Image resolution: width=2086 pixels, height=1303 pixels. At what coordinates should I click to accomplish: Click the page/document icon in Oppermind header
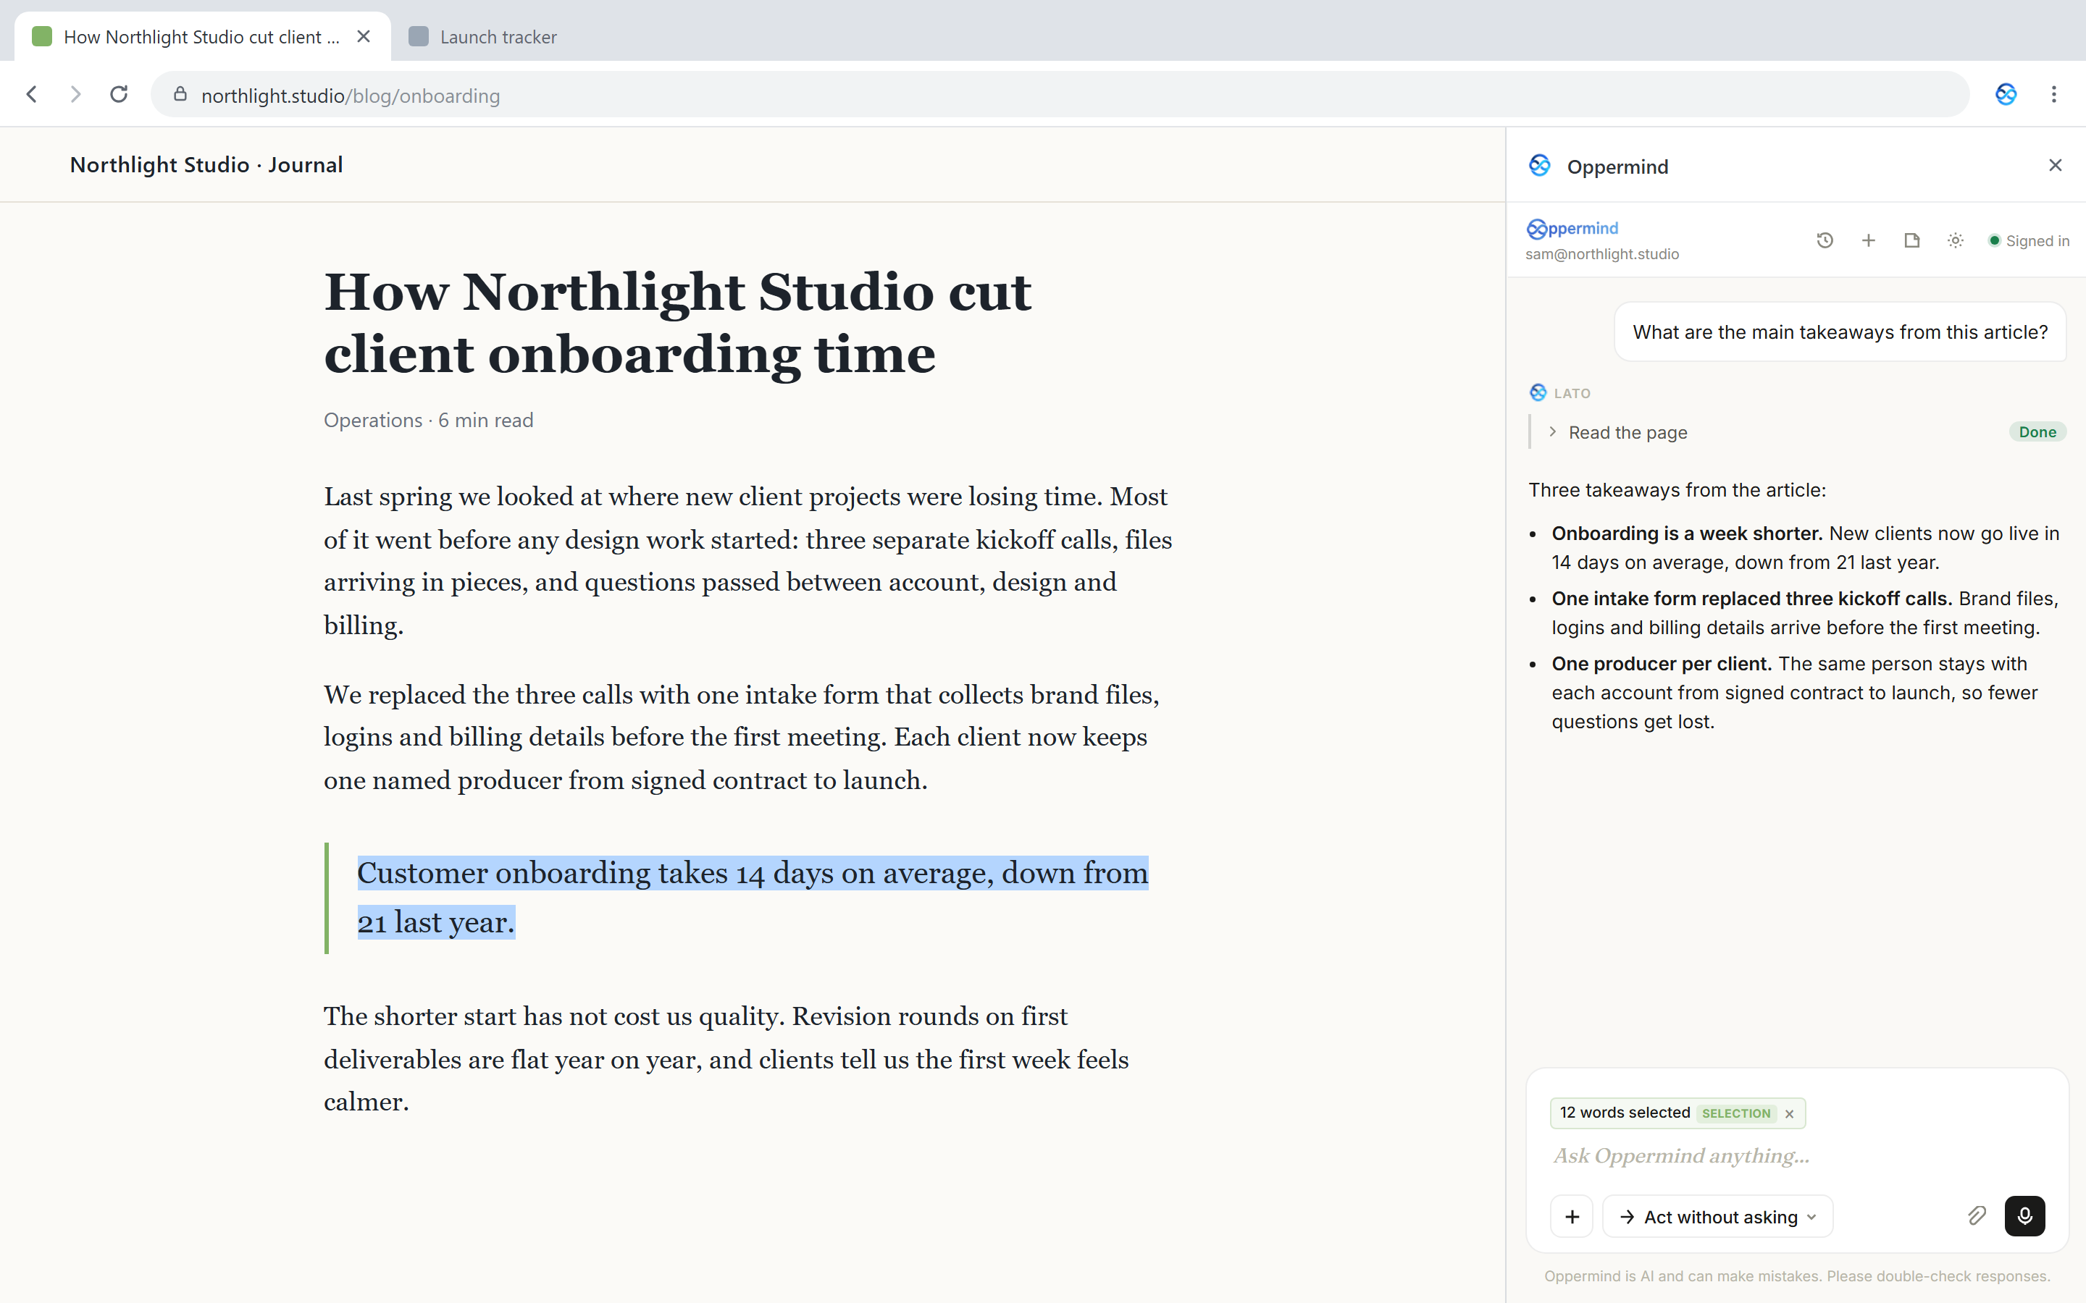click(1912, 240)
